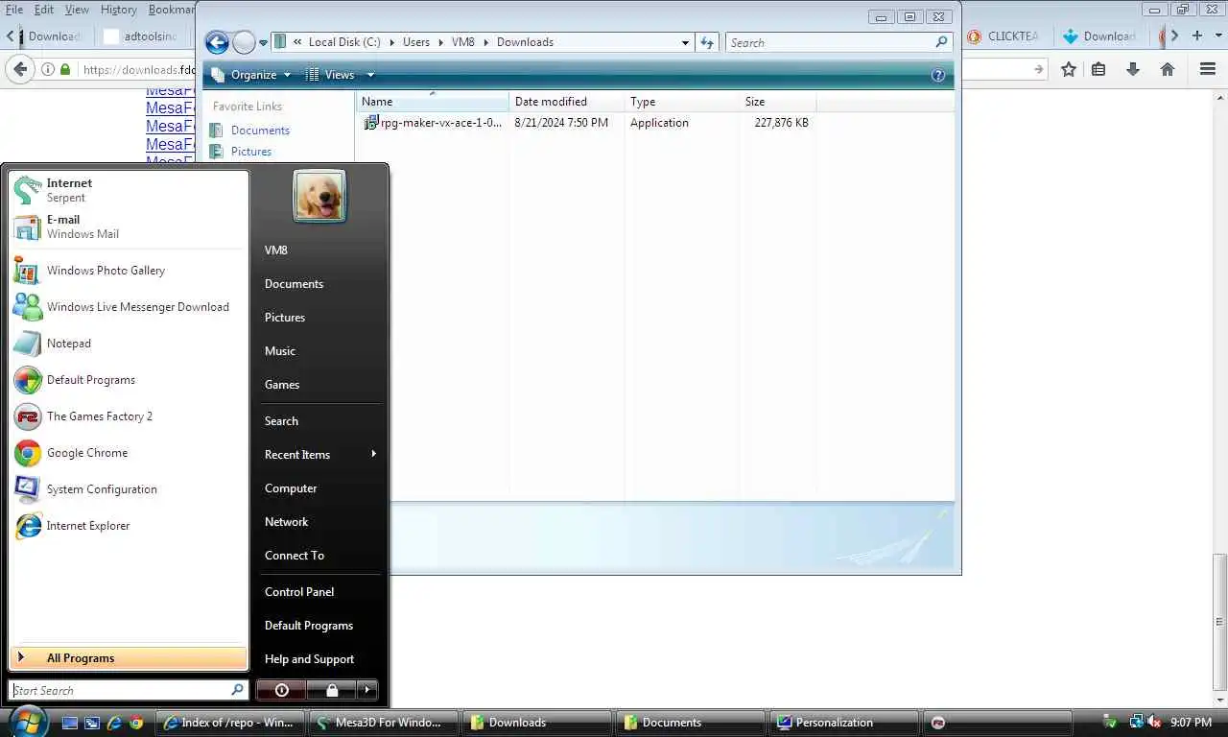
Task: Click Show Desktop quick launch icon
Action: [70, 723]
